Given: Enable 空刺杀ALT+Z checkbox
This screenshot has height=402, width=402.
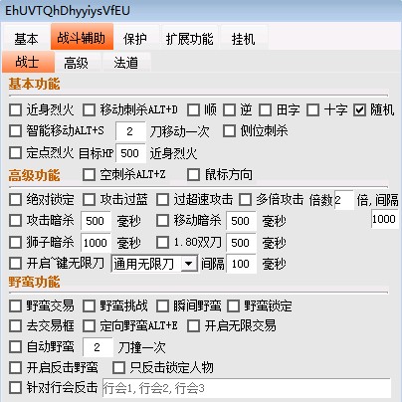Looking at the screenshot, I should tap(89, 174).
